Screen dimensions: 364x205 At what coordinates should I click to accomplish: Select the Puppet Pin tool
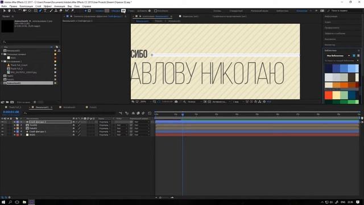coord(72,11)
